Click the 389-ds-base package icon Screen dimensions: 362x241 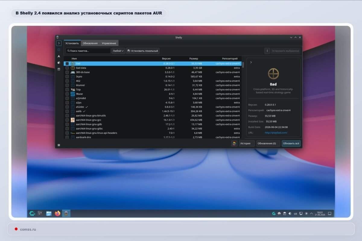point(73,72)
